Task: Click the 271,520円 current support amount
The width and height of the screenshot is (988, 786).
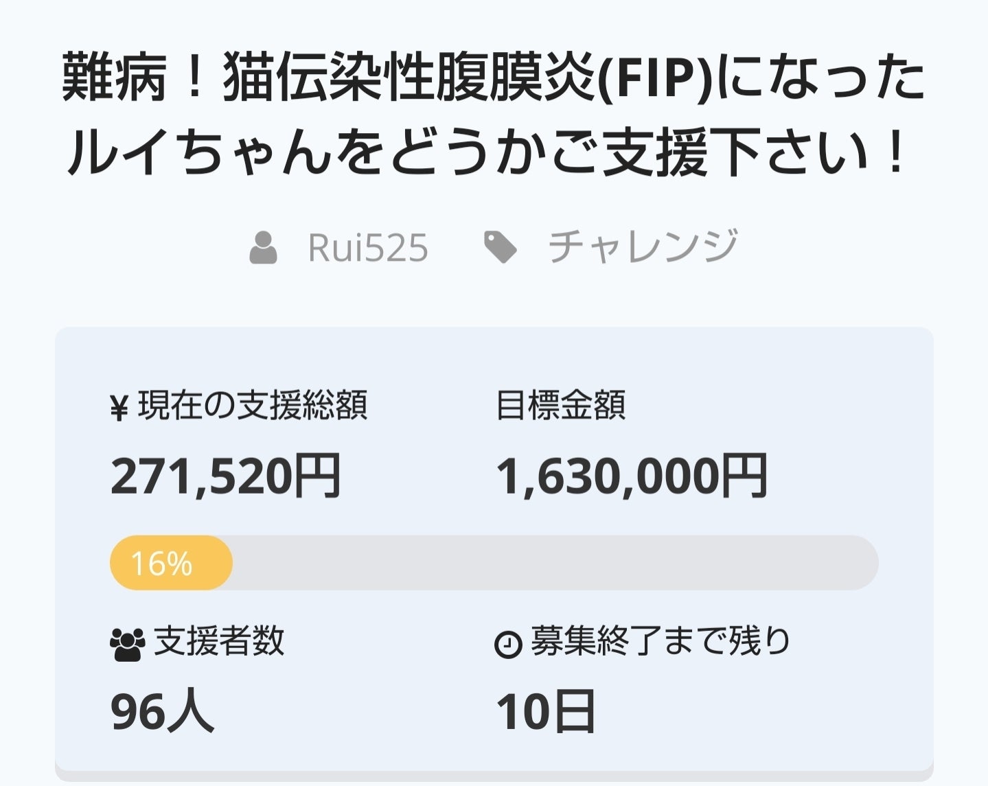Action: coord(225,476)
